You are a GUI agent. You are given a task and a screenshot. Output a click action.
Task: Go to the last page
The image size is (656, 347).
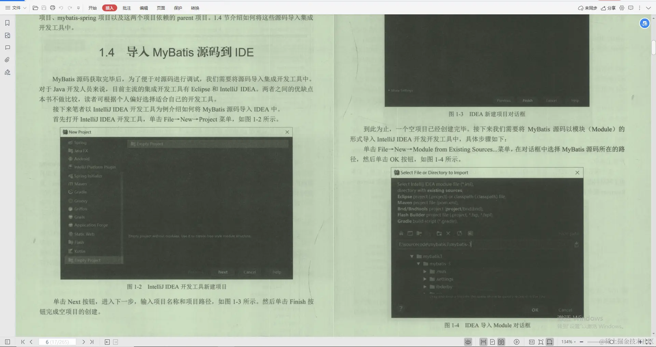(x=92, y=342)
